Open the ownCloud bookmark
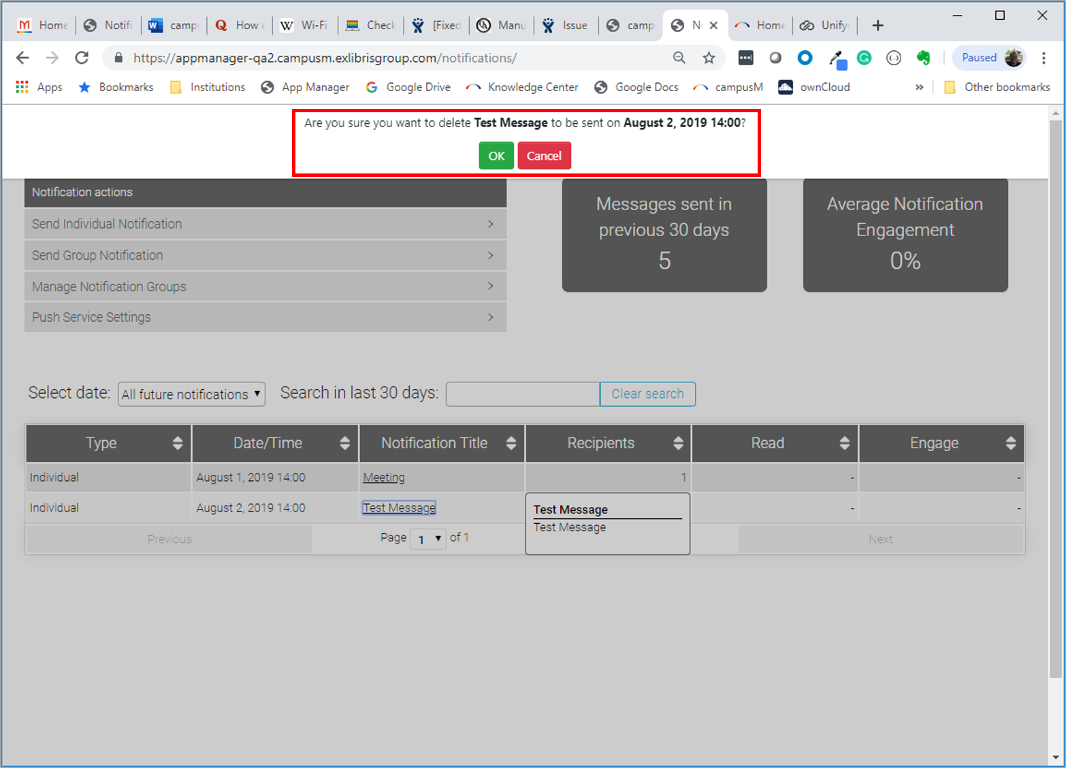This screenshot has width=1066, height=768. (x=814, y=87)
